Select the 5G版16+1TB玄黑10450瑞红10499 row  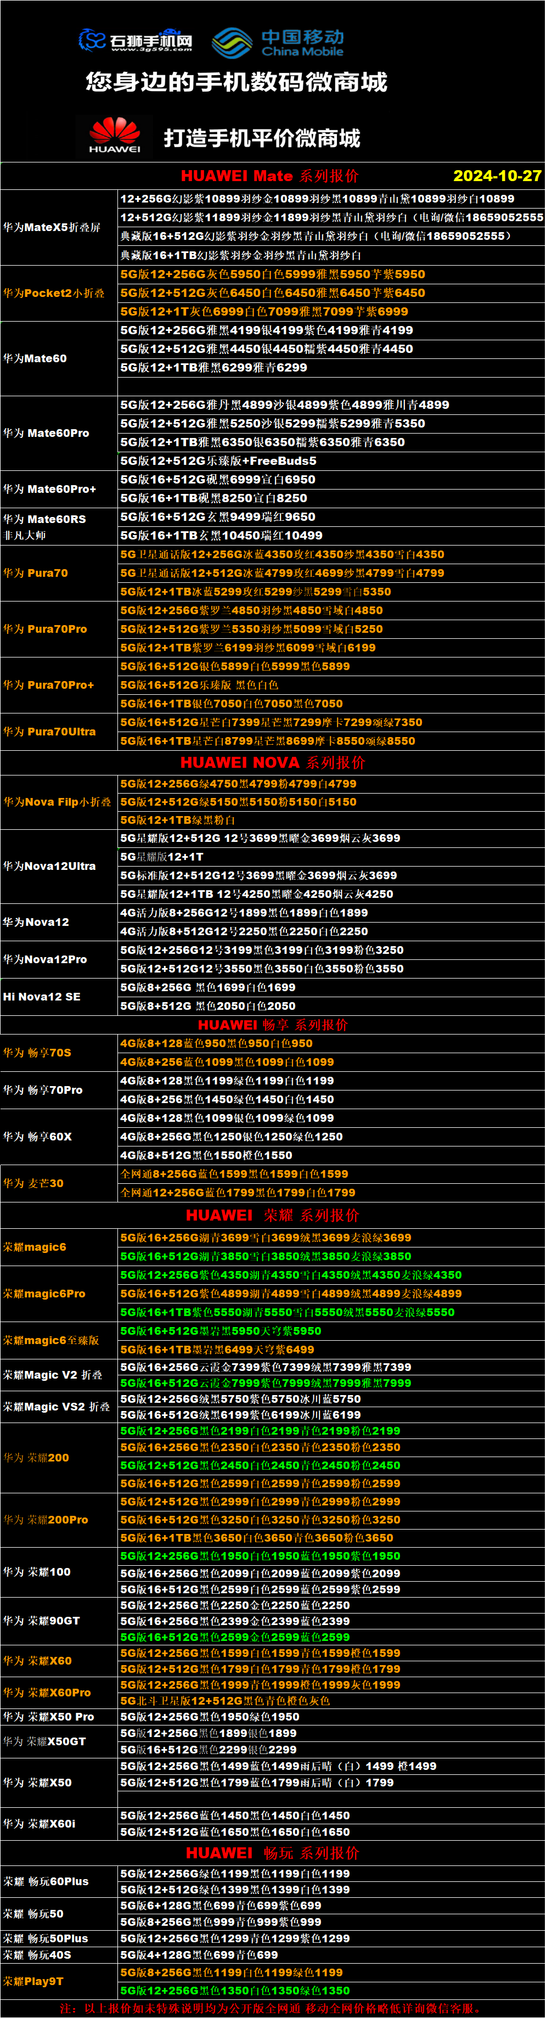tap(331, 536)
